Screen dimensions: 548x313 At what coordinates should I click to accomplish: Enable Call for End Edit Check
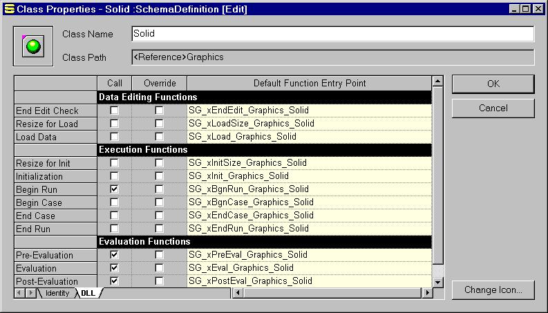(115, 111)
